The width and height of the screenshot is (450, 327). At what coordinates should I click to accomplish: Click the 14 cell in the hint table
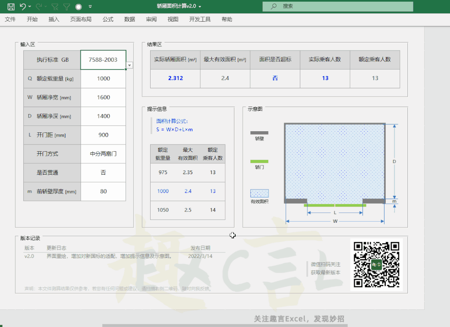(x=213, y=210)
